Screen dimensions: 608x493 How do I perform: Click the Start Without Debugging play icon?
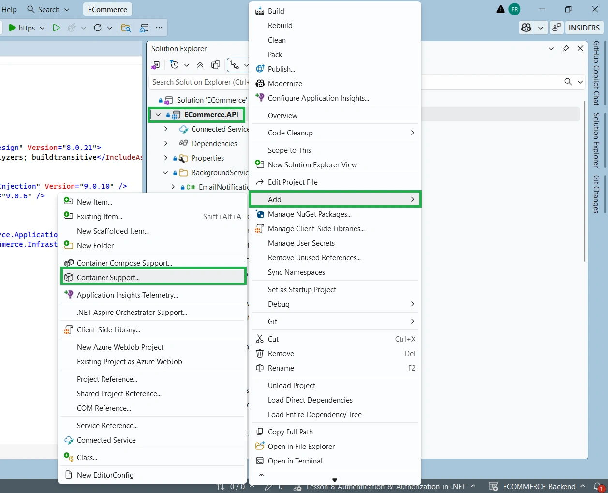tap(56, 28)
